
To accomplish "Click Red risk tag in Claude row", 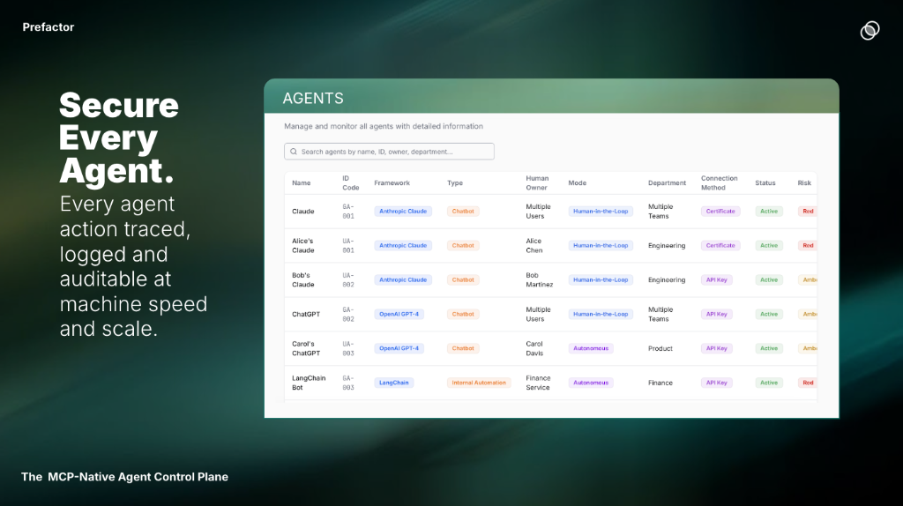I will [x=808, y=212].
